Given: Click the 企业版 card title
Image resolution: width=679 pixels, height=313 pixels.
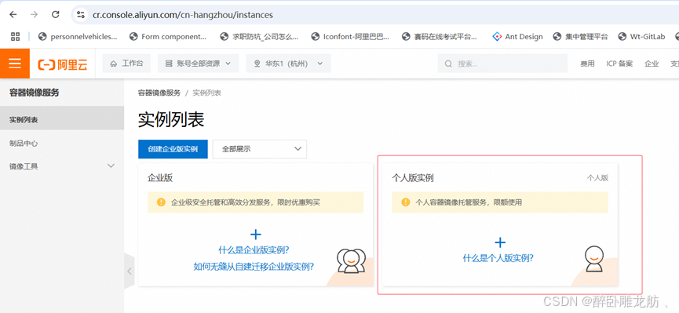Looking at the screenshot, I should tap(160, 178).
